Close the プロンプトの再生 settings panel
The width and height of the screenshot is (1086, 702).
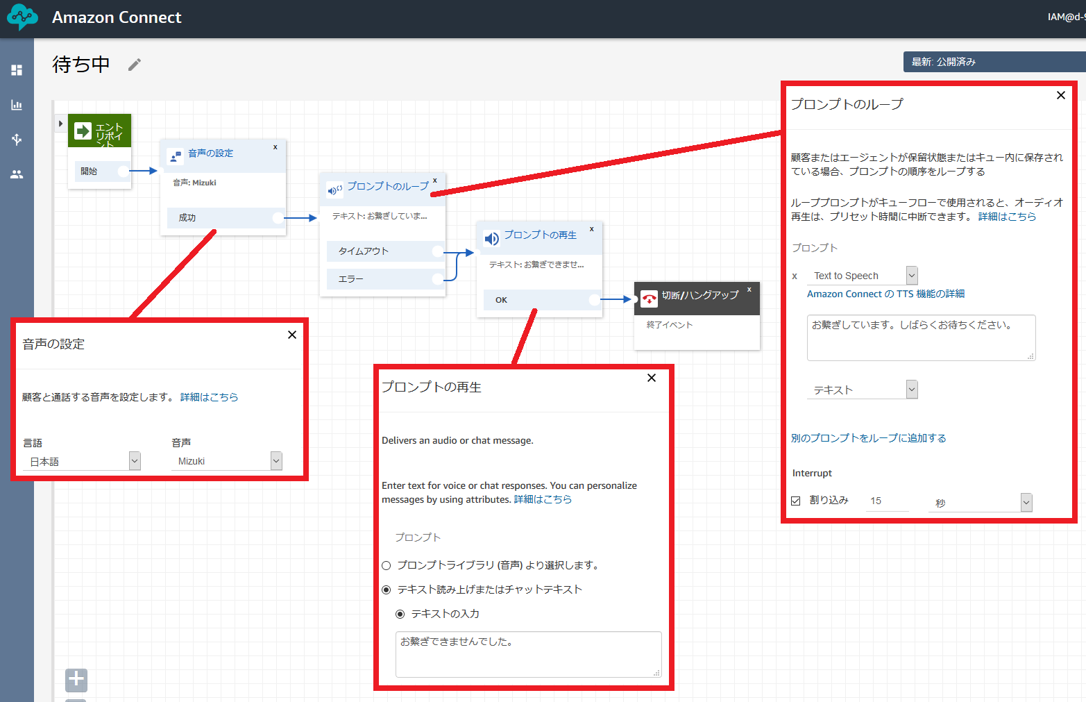(652, 378)
